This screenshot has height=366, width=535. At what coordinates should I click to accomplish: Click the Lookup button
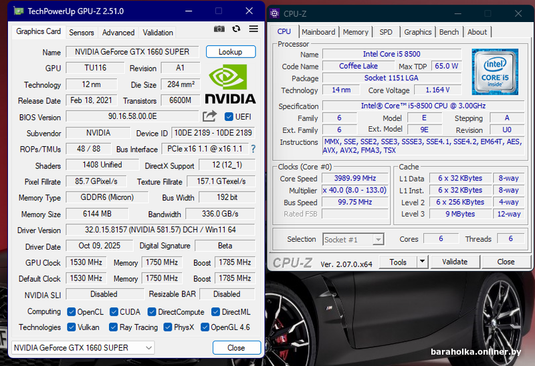point(231,52)
